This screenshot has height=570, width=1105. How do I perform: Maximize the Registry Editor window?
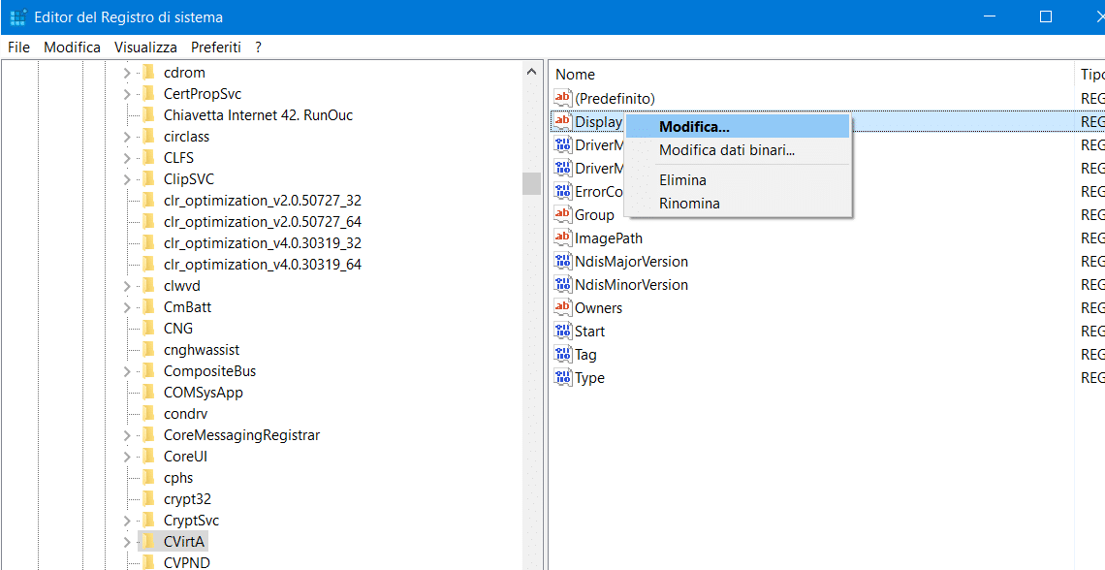coord(1046,16)
